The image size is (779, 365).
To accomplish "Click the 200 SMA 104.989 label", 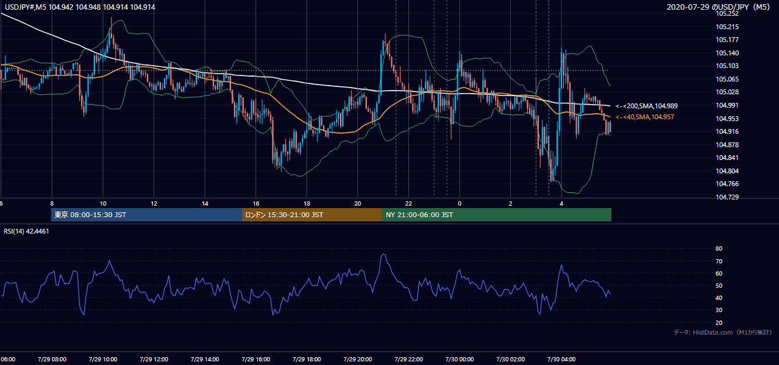I will [x=647, y=106].
